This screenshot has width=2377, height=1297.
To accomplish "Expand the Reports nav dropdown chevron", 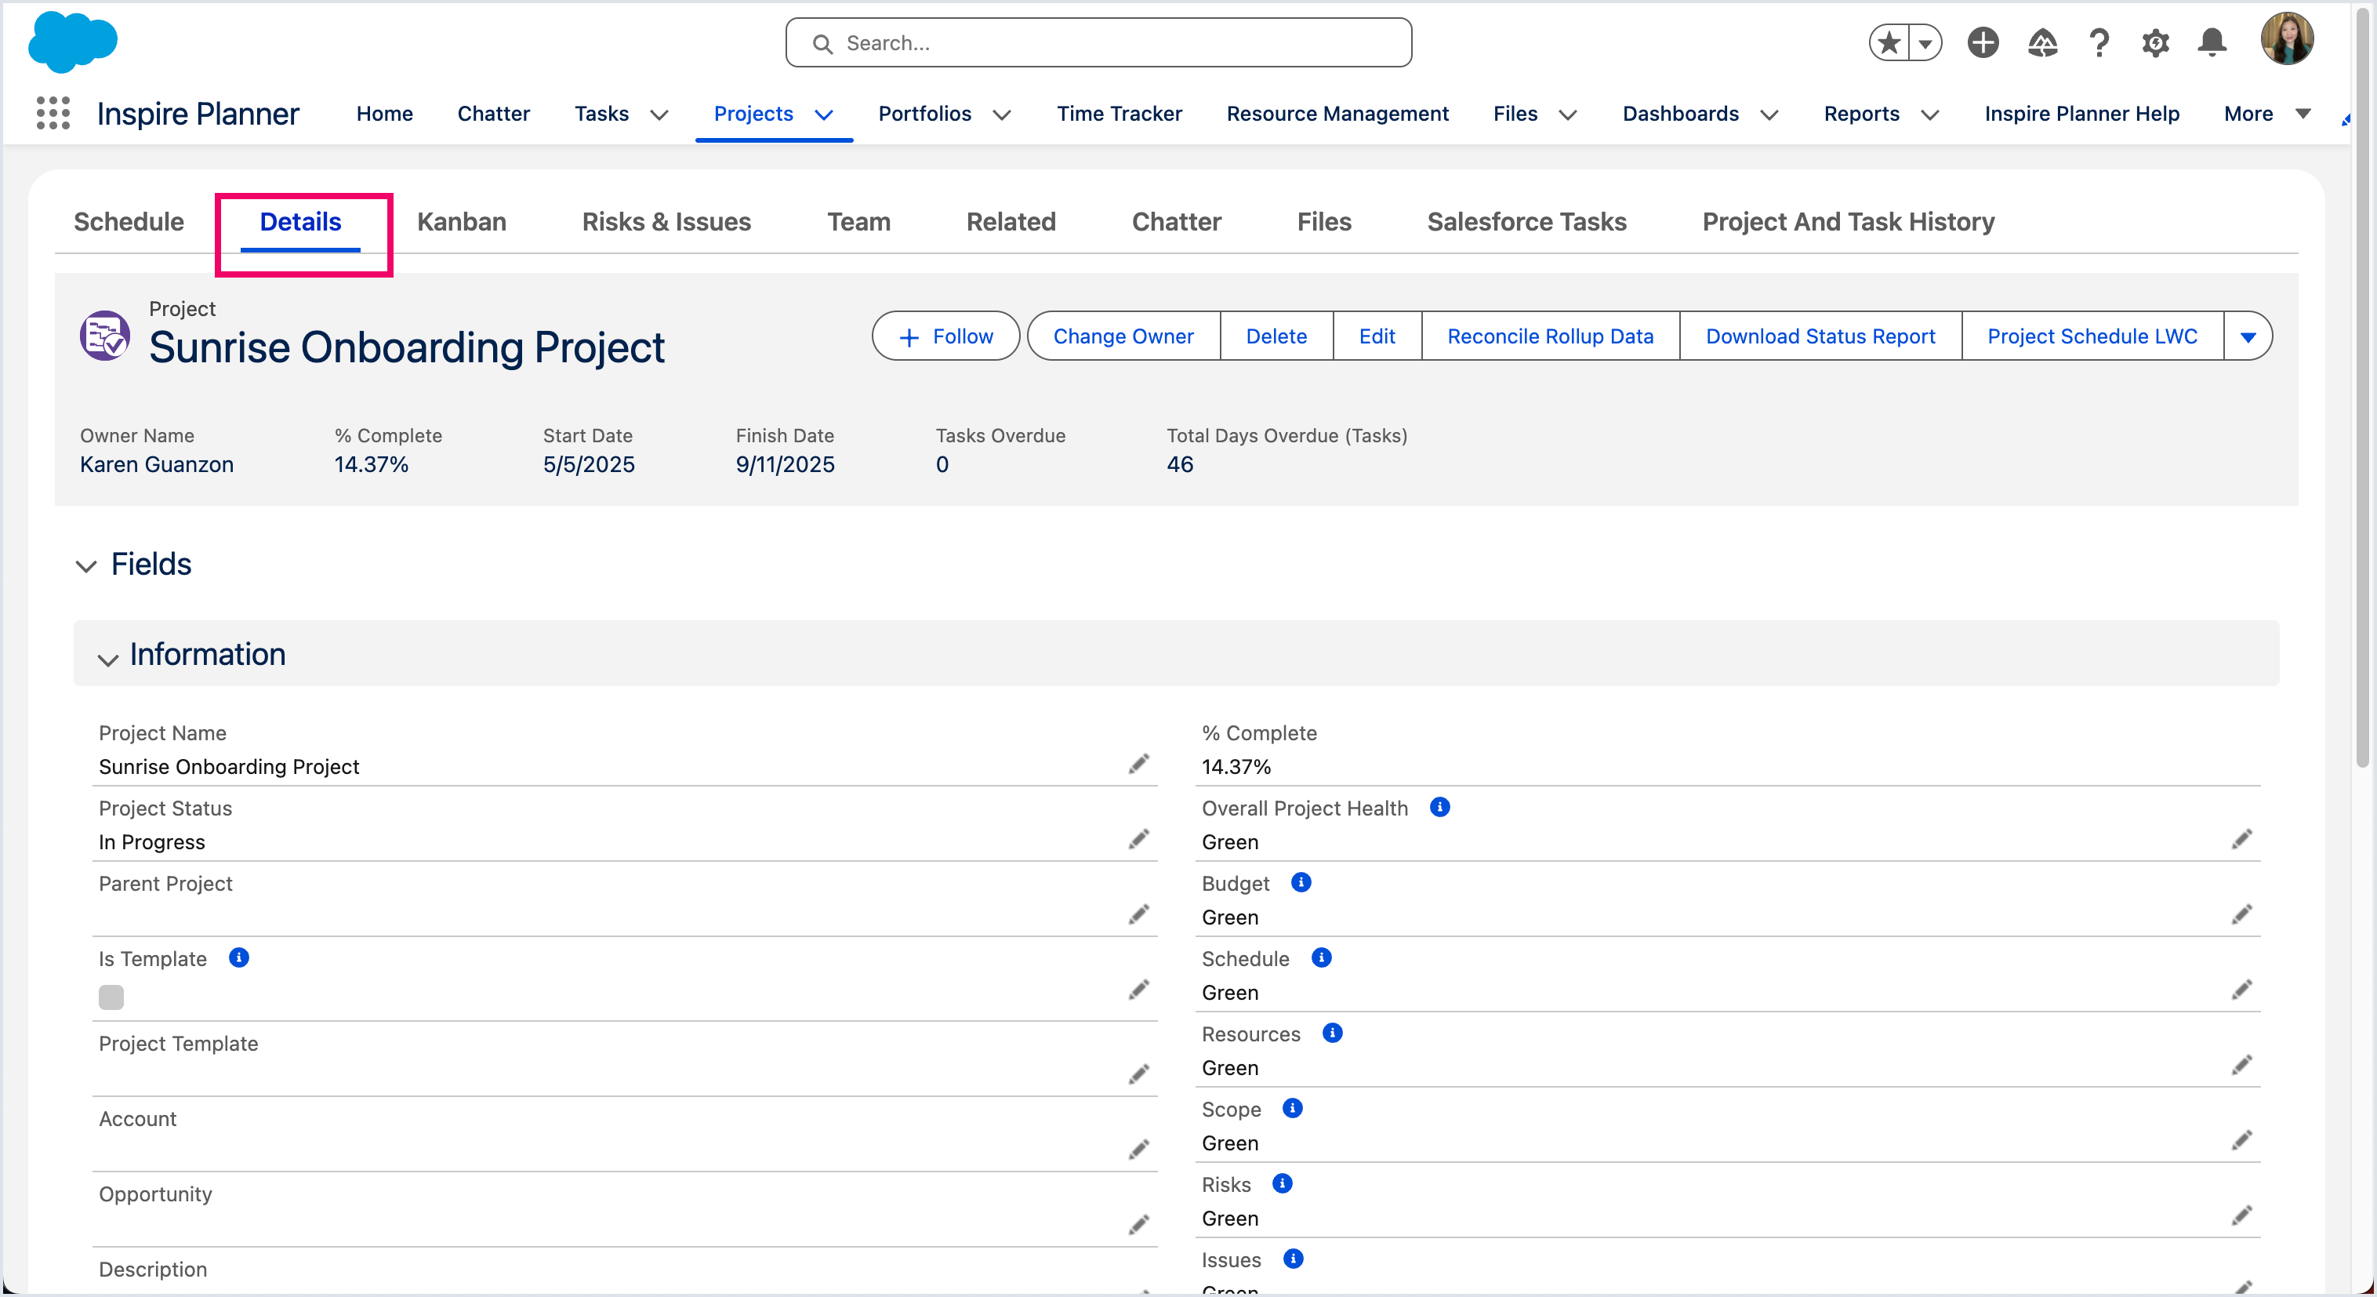I will [1929, 114].
